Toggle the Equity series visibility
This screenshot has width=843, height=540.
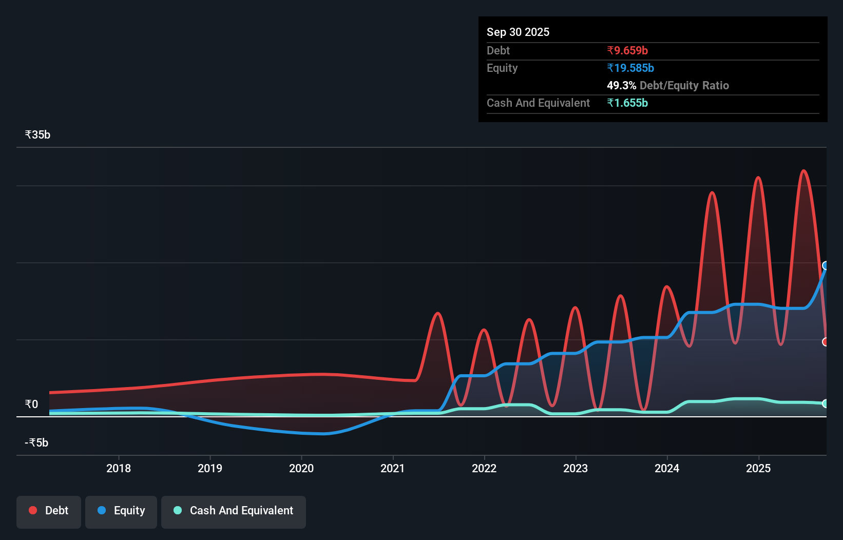(121, 511)
